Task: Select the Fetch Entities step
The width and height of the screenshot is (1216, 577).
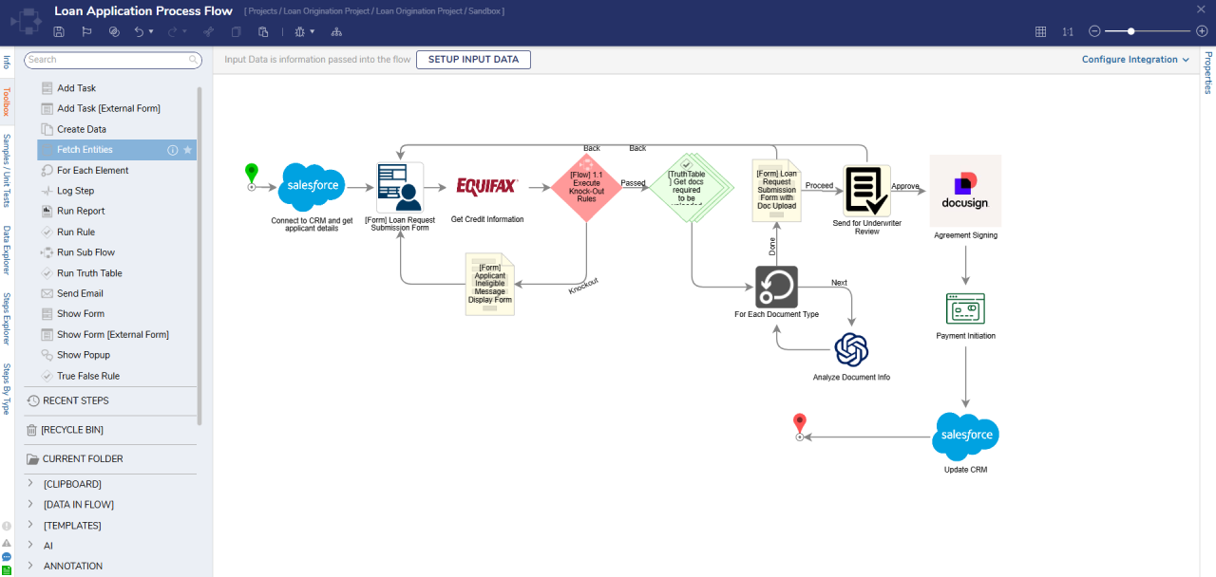Action: (117, 150)
